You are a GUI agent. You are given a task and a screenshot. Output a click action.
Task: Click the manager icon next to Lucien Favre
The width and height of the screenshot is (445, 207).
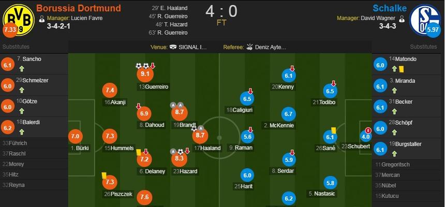tap(42, 19)
